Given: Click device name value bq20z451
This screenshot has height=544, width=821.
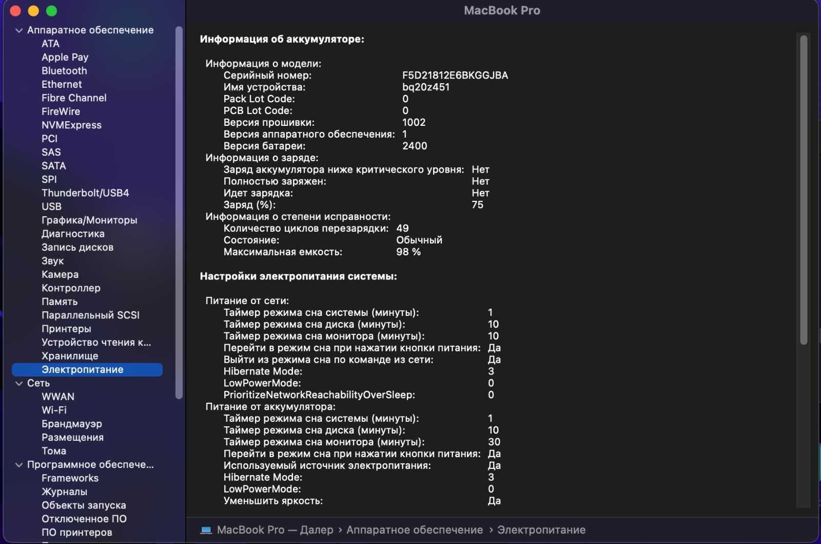Looking at the screenshot, I should 426,87.
